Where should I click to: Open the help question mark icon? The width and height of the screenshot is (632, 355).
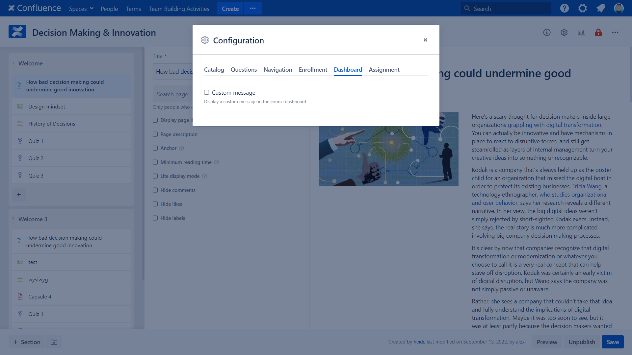(x=565, y=8)
